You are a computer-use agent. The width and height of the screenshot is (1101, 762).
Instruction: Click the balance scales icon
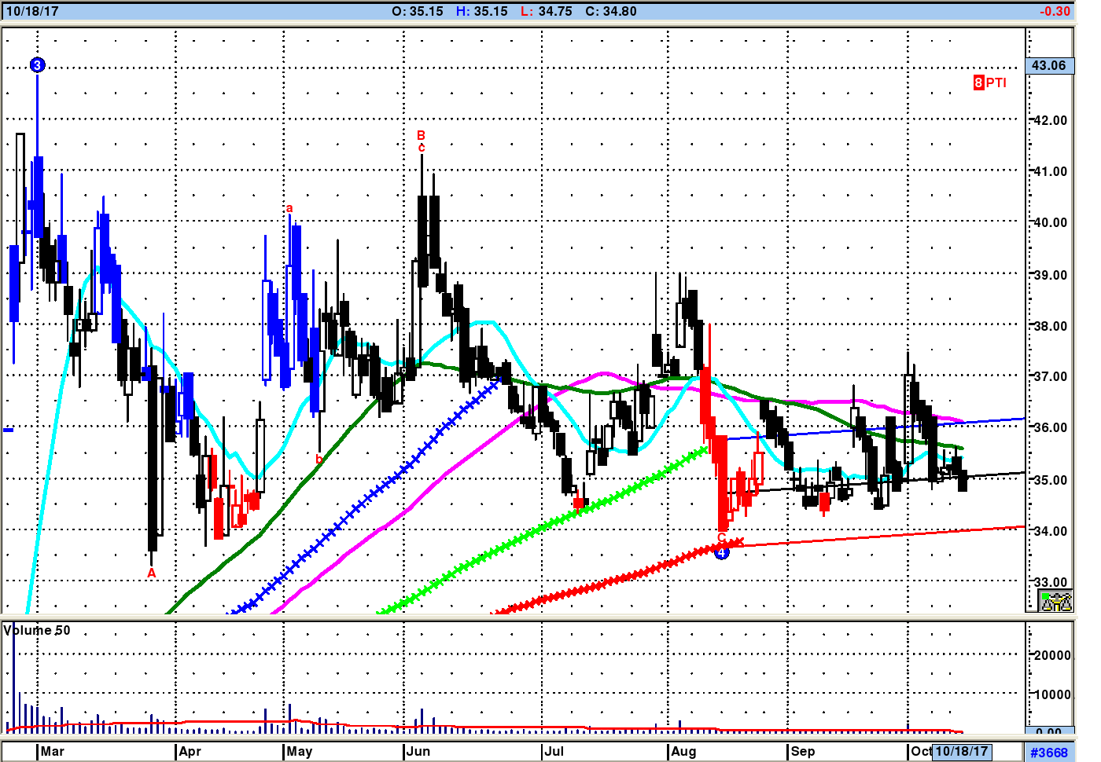click(1055, 602)
